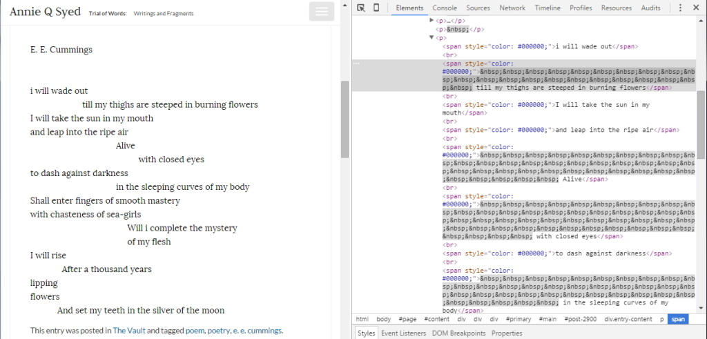Image resolution: width=707 pixels, height=339 pixels.
Task: Select the body breadcrumb
Action: coord(384,319)
